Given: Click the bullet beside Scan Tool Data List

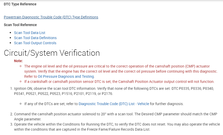Looking at the screenshot, I should pos(10,33).
